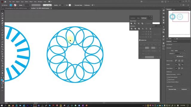Open the Asset Export panel icon in the dock

pos(164,46)
